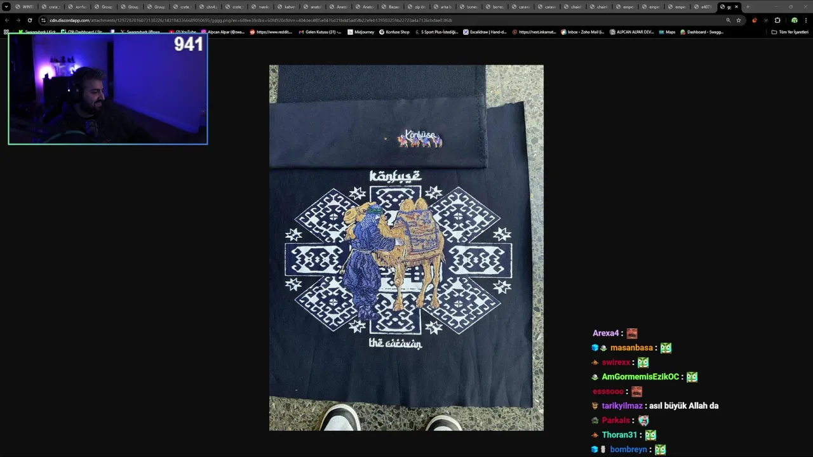Switch to the kahve browser tab
Image resolution: width=813 pixels, height=457 pixels.
286,7
